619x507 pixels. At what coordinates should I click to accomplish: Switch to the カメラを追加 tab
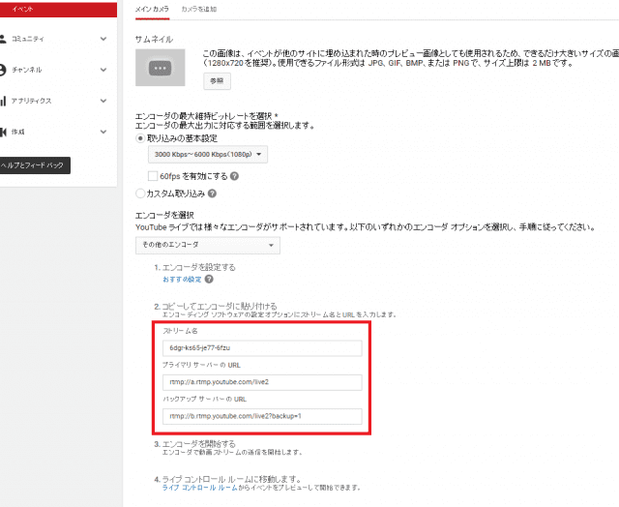[198, 9]
